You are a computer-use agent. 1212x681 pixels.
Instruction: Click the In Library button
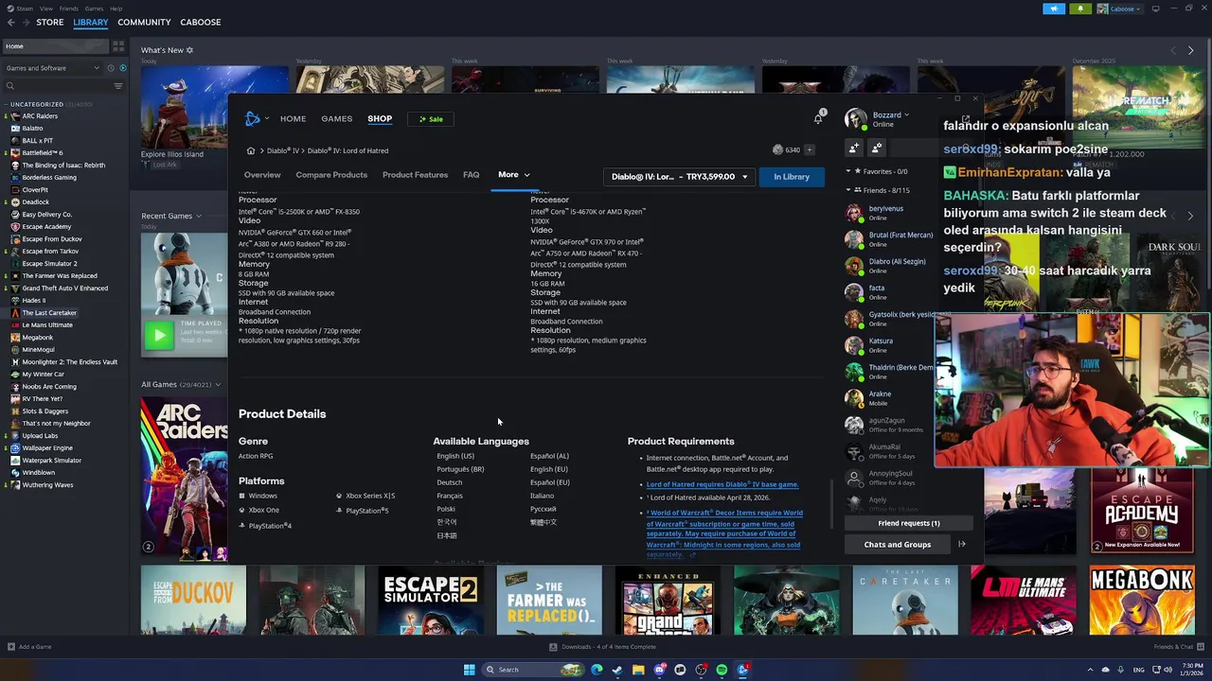(x=792, y=177)
